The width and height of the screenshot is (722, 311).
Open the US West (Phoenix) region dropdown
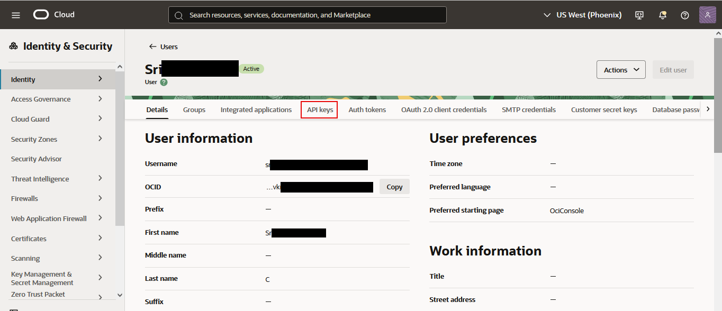pyautogui.click(x=583, y=15)
